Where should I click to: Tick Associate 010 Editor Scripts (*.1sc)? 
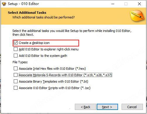pos(15,88)
